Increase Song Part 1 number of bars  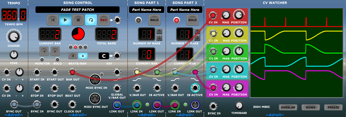pos(159,31)
